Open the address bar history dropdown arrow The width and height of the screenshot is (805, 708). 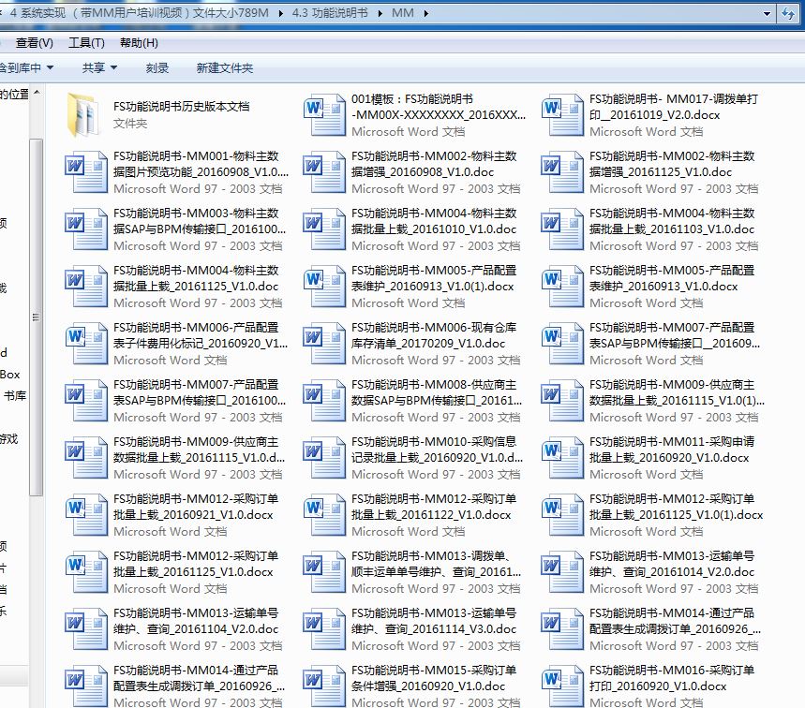coord(767,14)
